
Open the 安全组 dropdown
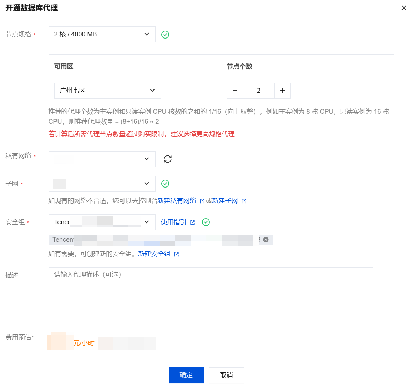tap(102, 222)
